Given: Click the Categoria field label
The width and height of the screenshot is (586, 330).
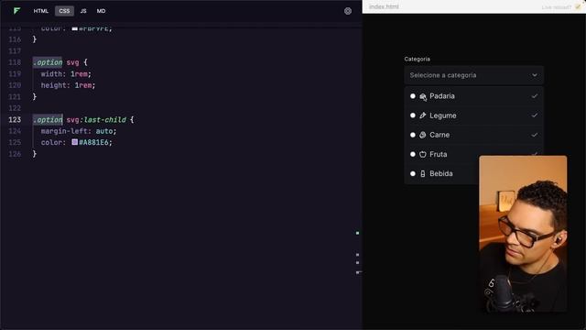Looking at the screenshot, I should [x=418, y=59].
